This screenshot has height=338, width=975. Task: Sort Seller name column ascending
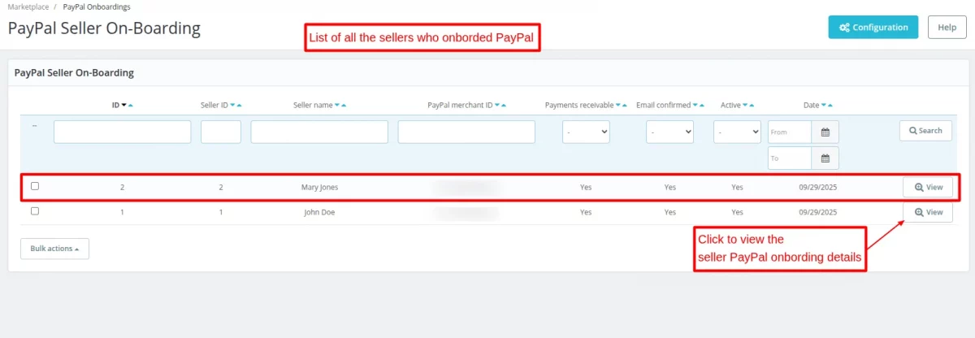tap(344, 106)
